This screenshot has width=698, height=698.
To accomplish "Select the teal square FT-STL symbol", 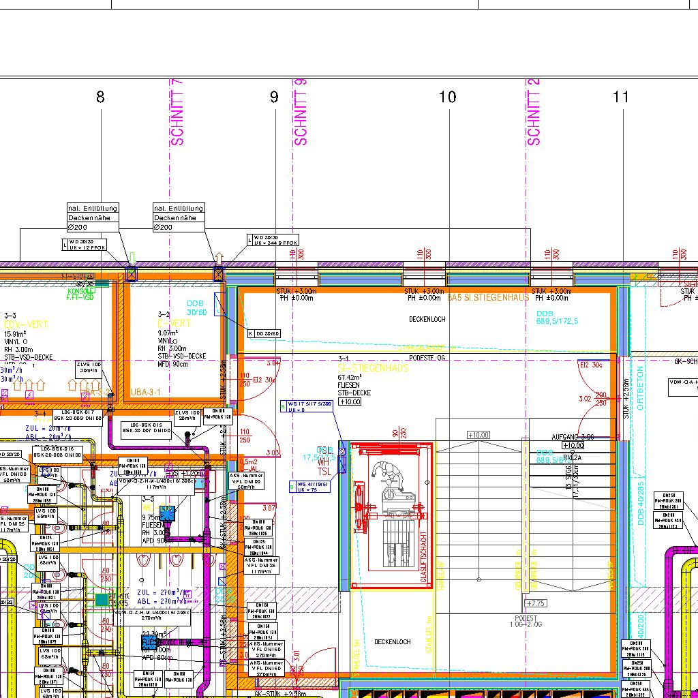I will tap(102, 600).
